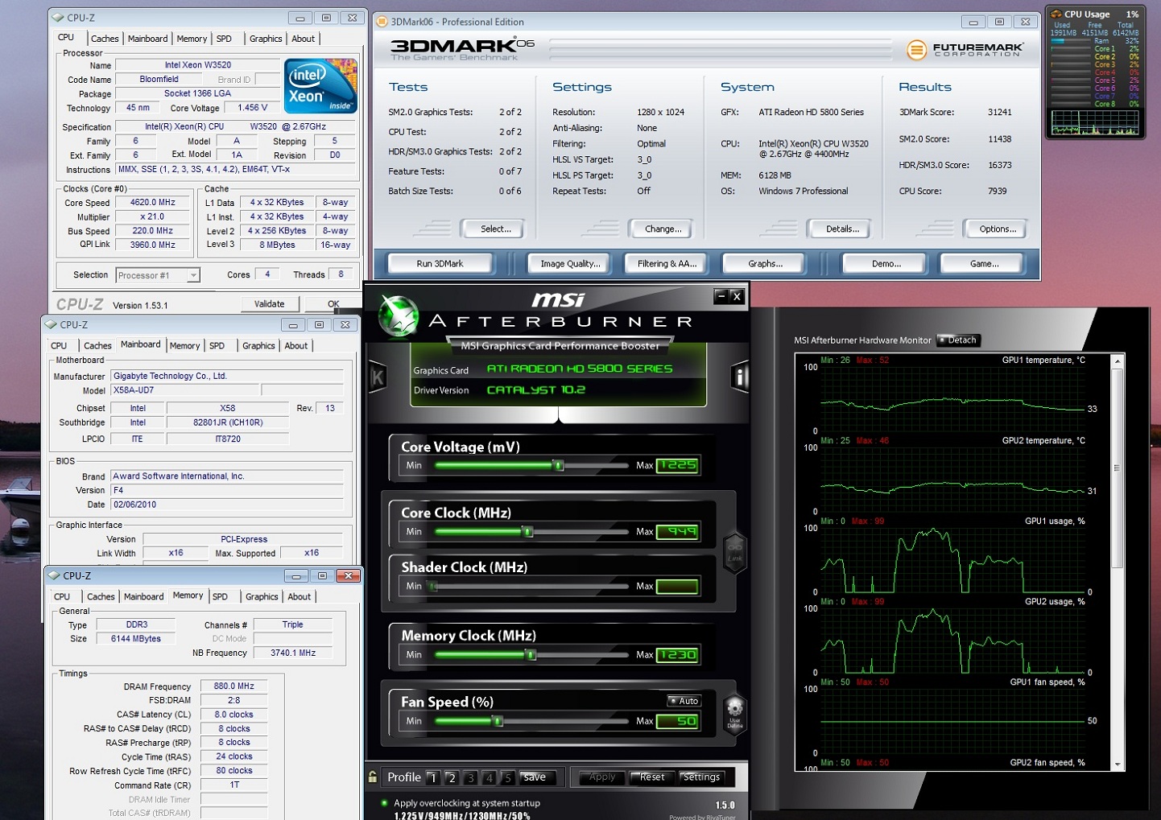Image resolution: width=1161 pixels, height=820 pixels.
Task: Open Image Quality... in 3DMark06
Action: tap(570, 263)
